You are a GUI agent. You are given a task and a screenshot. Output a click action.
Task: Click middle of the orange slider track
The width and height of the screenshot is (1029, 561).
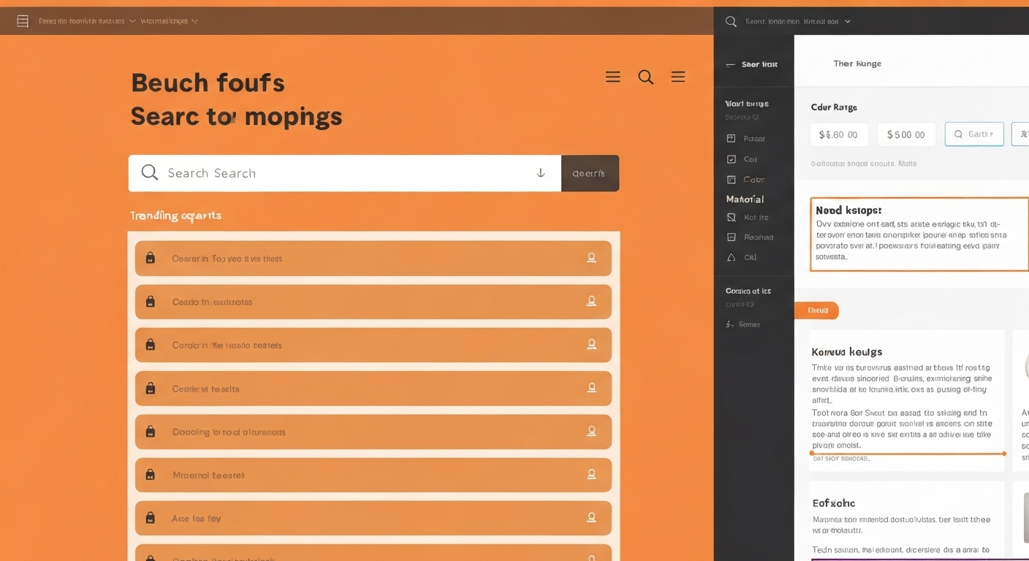pyautogui.click(x=908, y=454)
